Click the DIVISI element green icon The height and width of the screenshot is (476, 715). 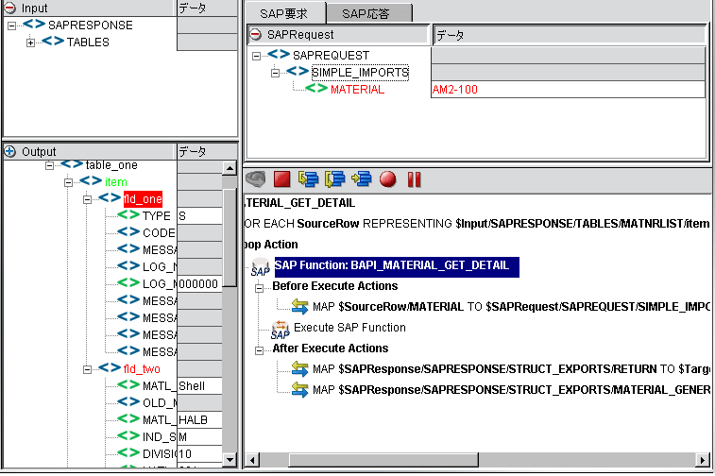click(x=128, y=452)
